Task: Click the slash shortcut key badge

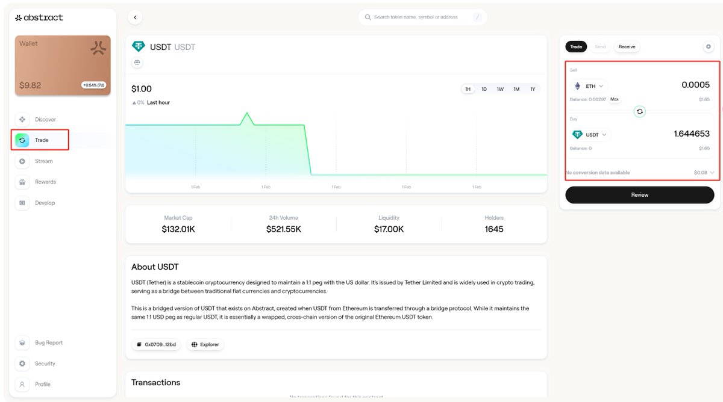Action: coord(478,17)
